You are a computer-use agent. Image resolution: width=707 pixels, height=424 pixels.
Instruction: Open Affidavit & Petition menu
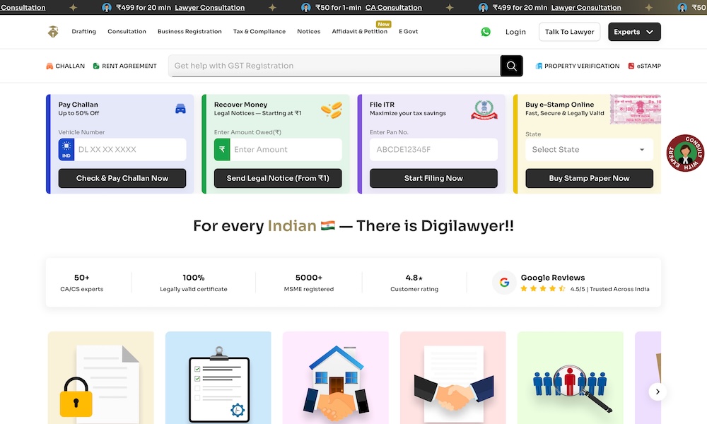(359, 32)
